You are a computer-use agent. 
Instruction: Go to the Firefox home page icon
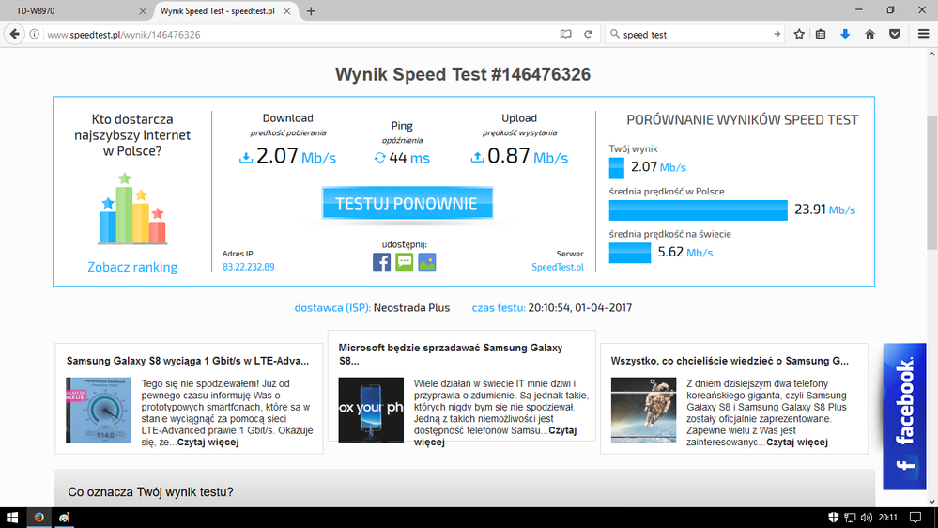coord(869,34)
